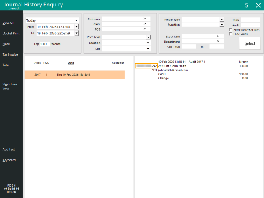264x198 pixels.
Task: Tick the Hide Voids checkbox
Action: tap(231, 34)
